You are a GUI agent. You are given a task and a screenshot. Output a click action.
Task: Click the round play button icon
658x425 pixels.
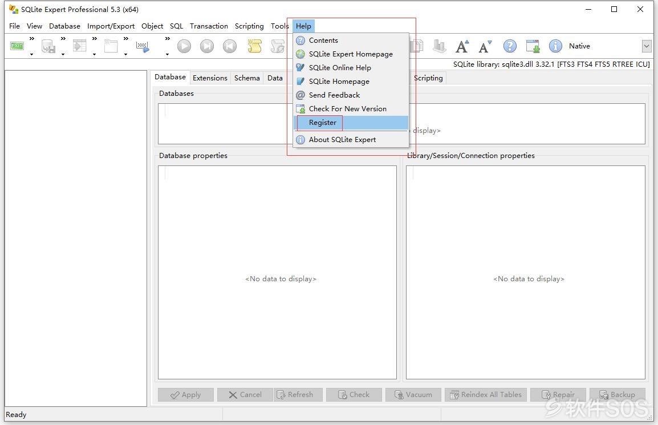click(x=184, y=46)
